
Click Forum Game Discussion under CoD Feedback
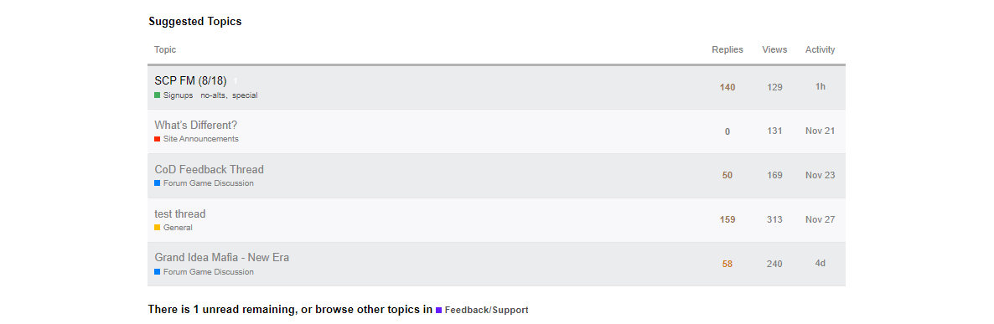204,183
